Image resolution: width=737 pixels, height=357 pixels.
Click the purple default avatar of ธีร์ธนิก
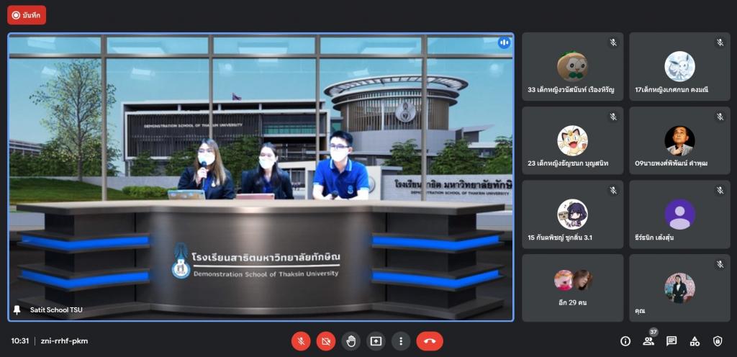click(x=679, y=214)
